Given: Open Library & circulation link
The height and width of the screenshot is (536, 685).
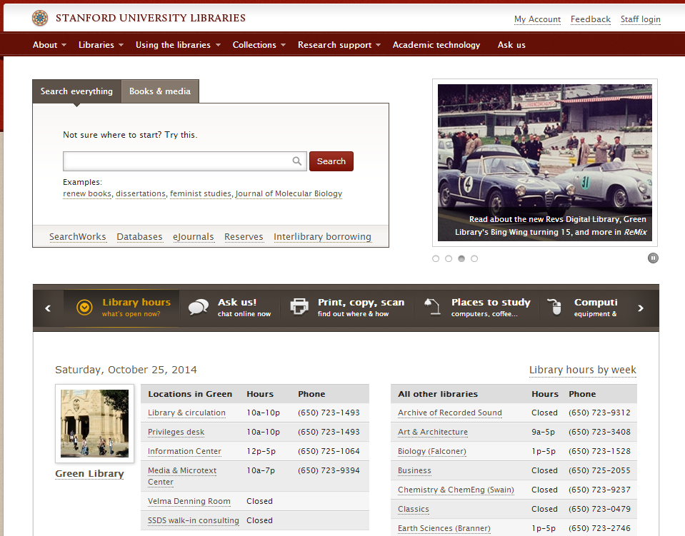Looking at the screenshot, I should coord(186,413).
